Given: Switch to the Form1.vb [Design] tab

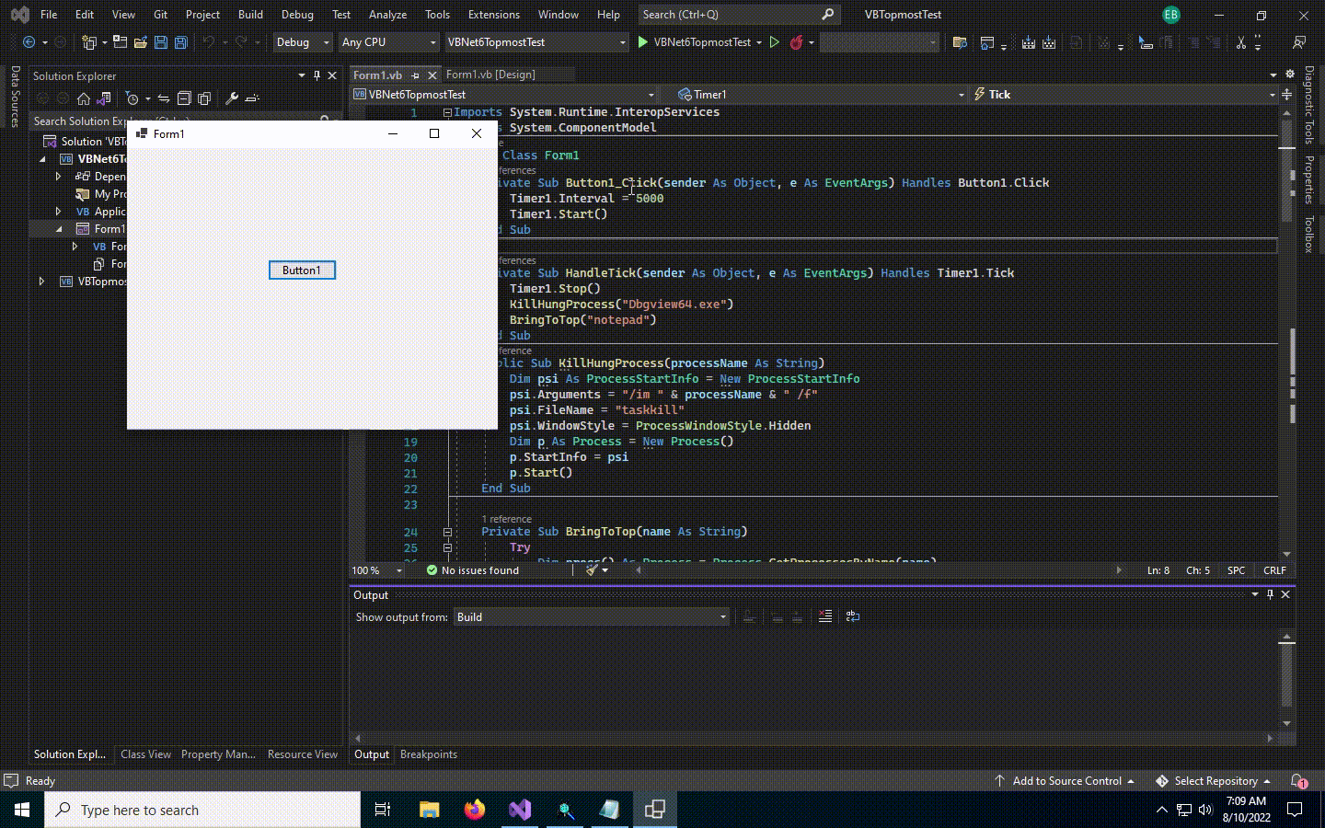Looking at the screenshot, I should [490, 75].
